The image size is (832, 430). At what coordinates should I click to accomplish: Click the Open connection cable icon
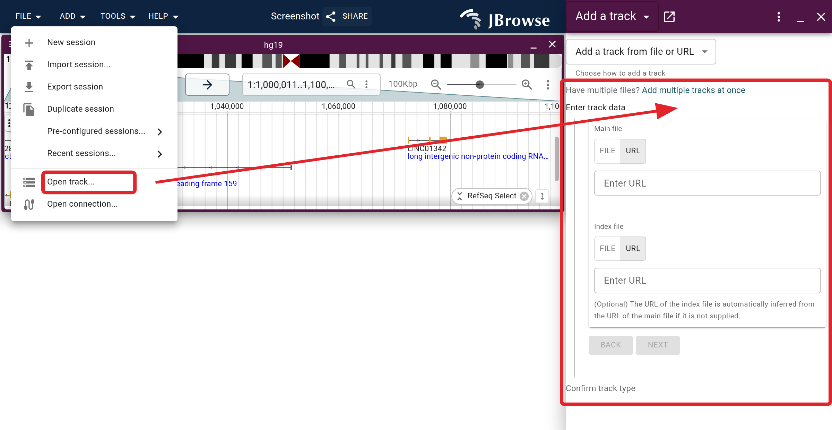coord(29,204)
